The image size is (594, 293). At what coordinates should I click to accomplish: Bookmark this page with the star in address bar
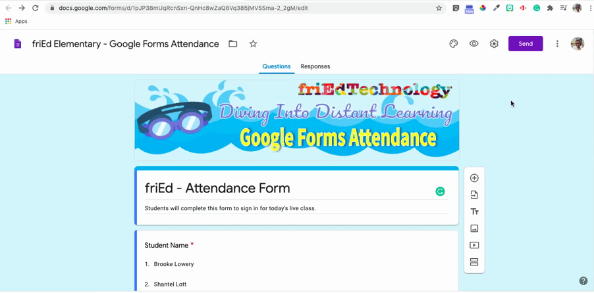coord(439,8)
